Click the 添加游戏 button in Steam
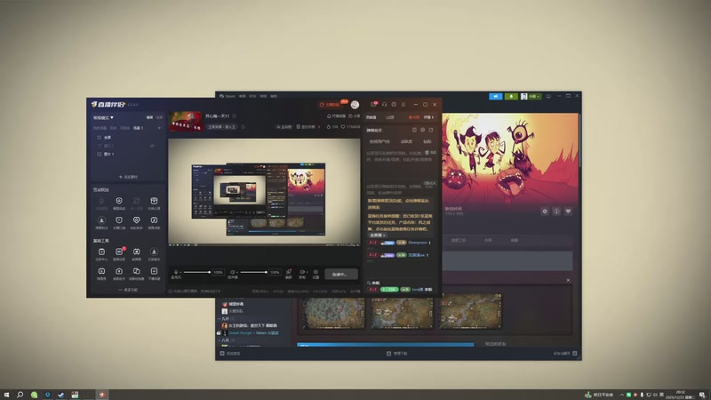 click(x=230, y=353)
